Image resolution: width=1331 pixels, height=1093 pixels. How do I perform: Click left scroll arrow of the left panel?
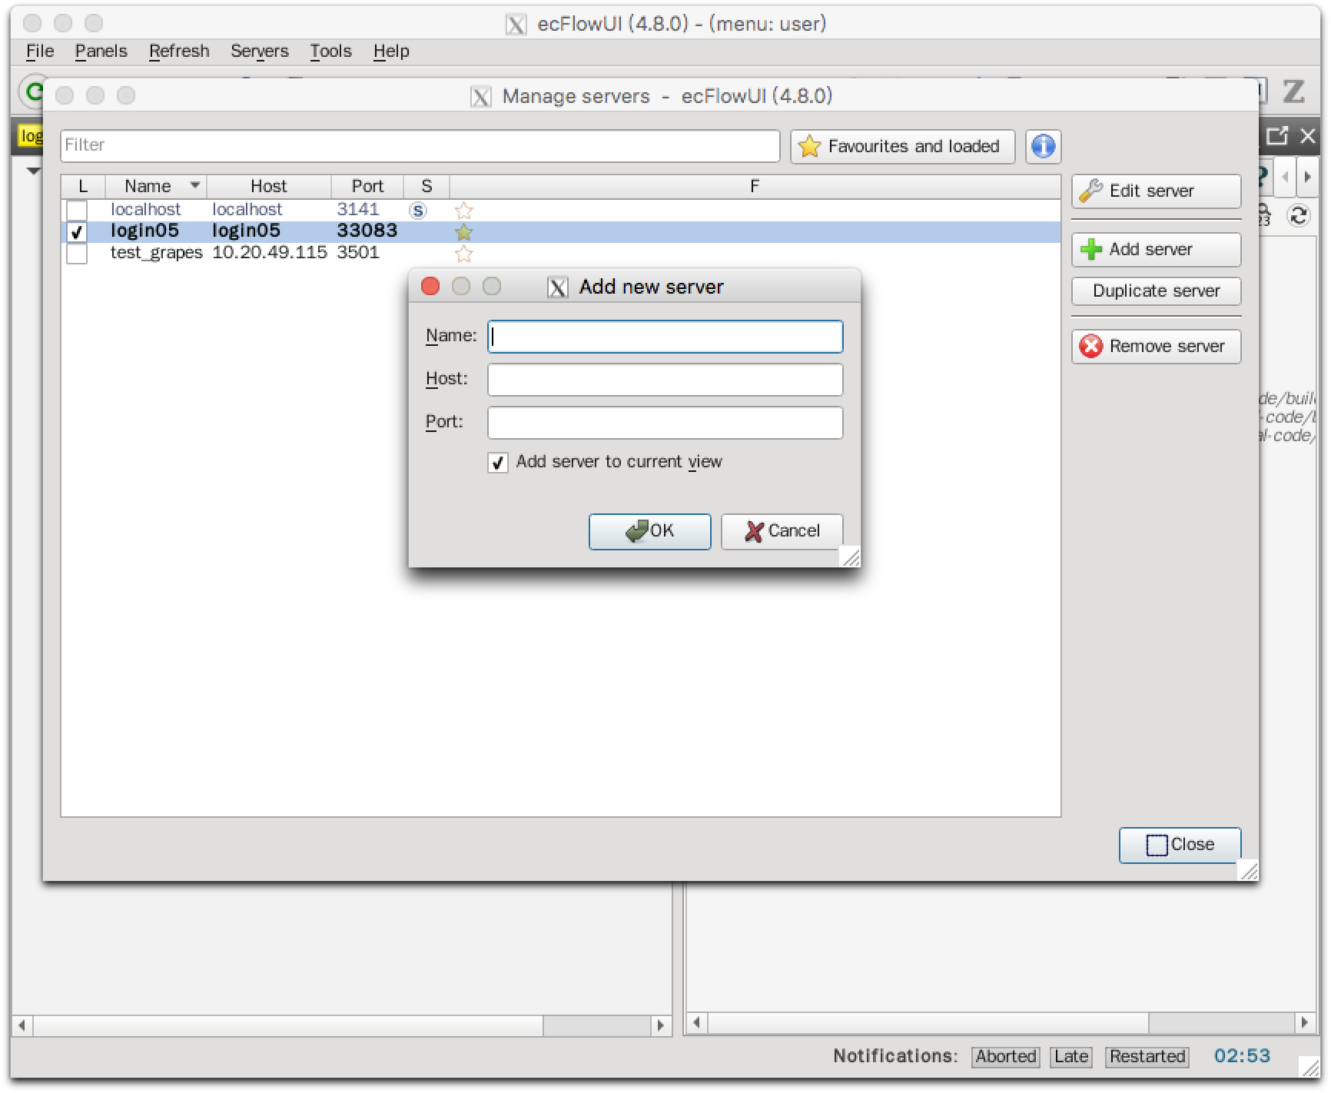pyautogui.click(x=22, y=1025)
